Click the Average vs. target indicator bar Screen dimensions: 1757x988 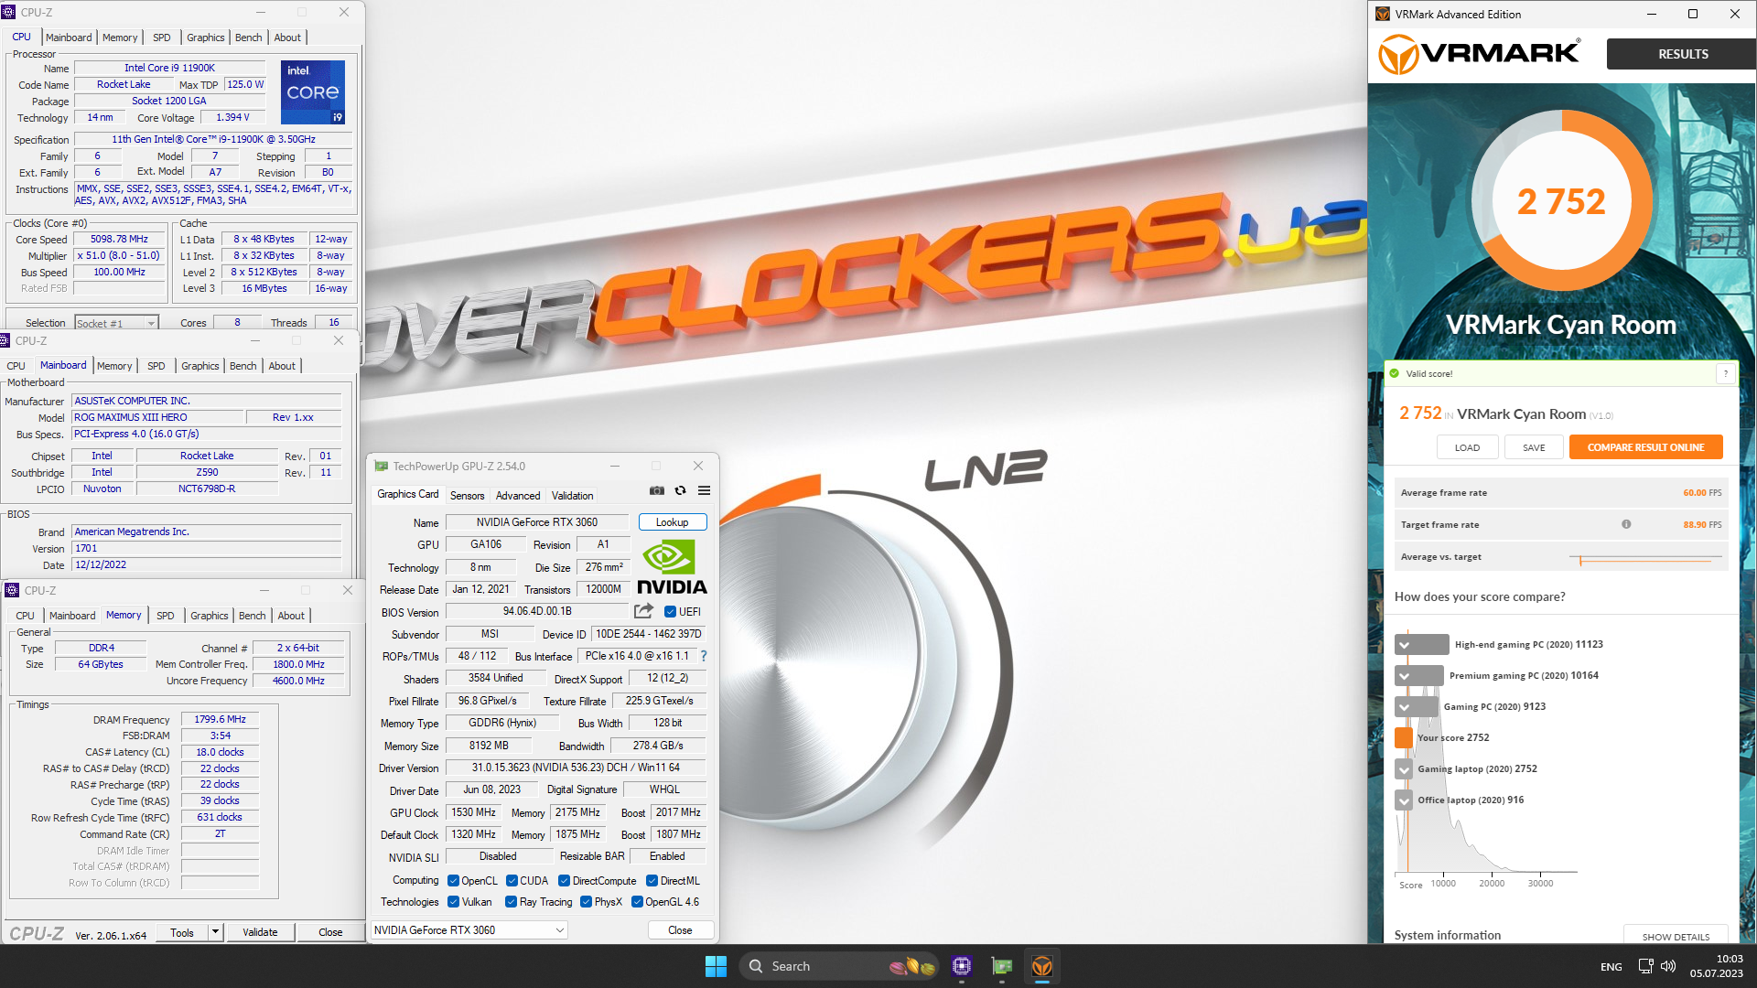tap(1645, 557)
